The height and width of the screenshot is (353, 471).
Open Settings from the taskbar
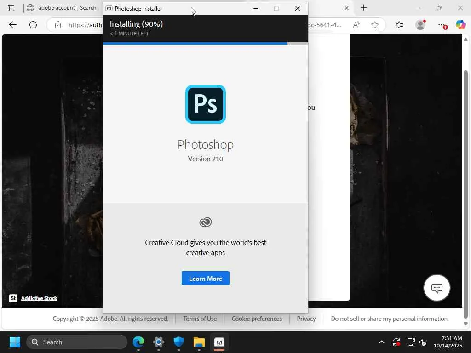[159, 342]
